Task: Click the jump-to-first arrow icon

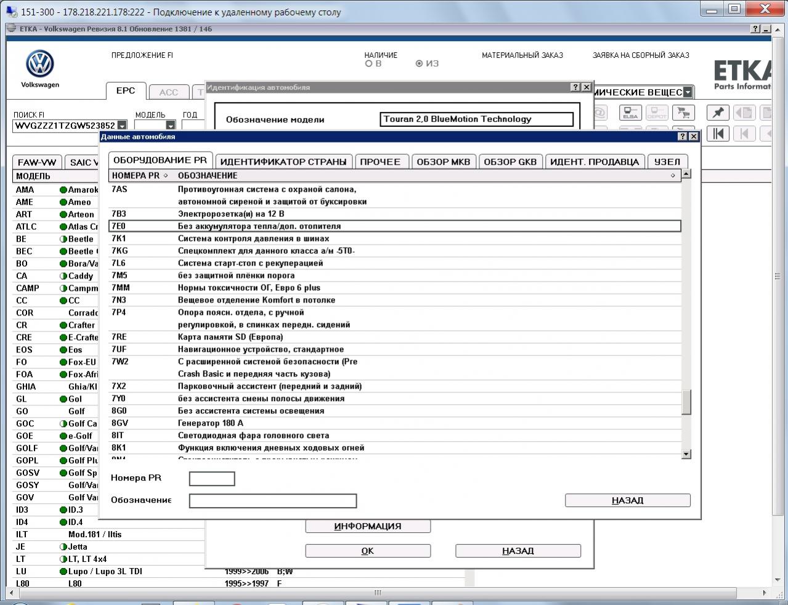Action: coord(718,134)
